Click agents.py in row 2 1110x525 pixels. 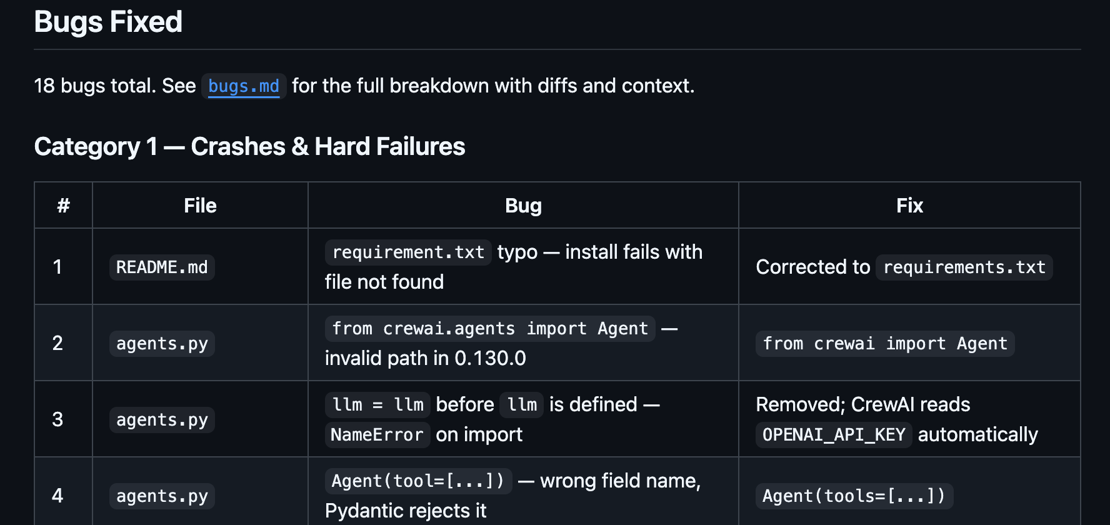pos(162,344)
